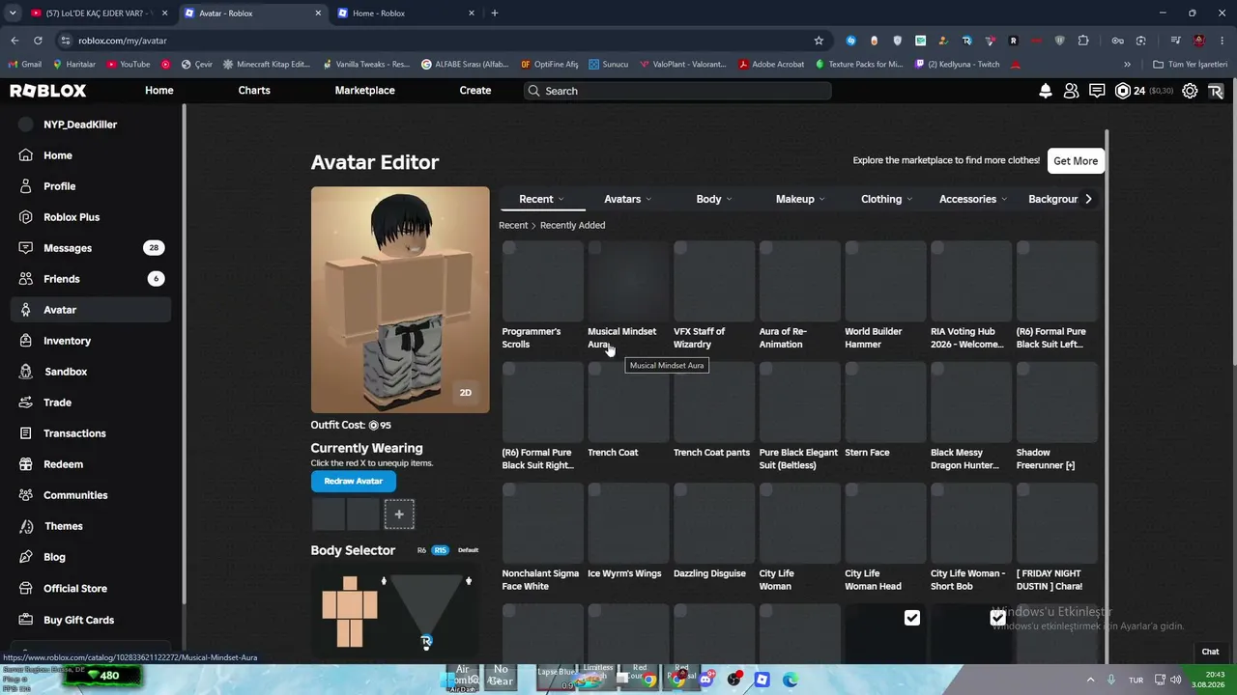
Task: Show more category tabs with right arrow
Action: (1088, 199)
